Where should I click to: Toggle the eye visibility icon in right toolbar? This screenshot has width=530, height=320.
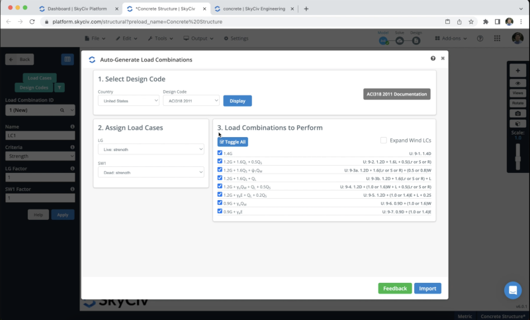tap(518, 83)
